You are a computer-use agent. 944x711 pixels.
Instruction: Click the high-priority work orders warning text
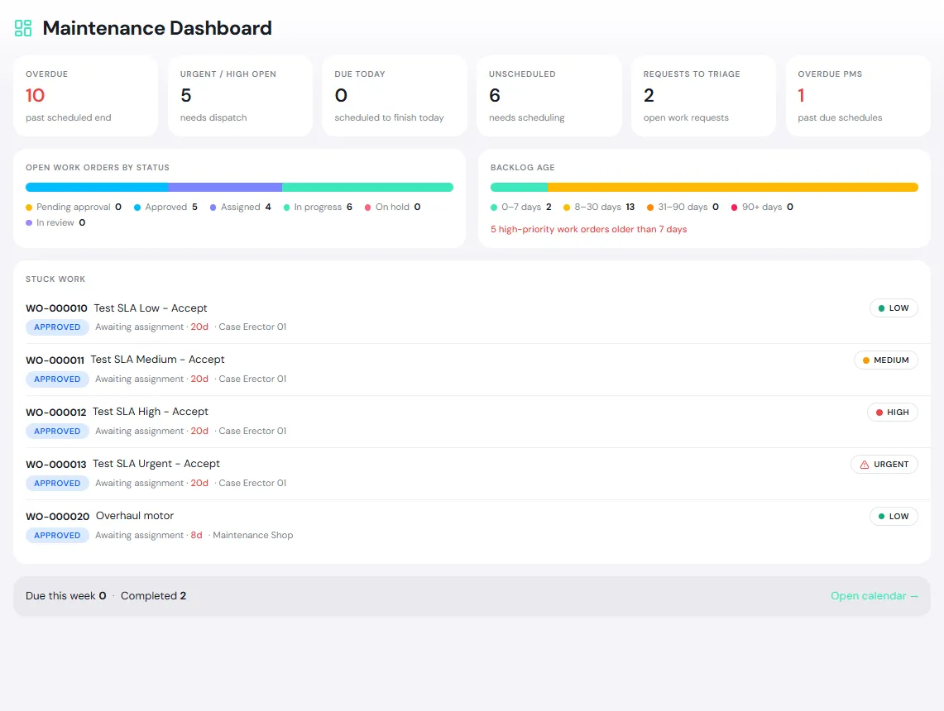(589, 229)
